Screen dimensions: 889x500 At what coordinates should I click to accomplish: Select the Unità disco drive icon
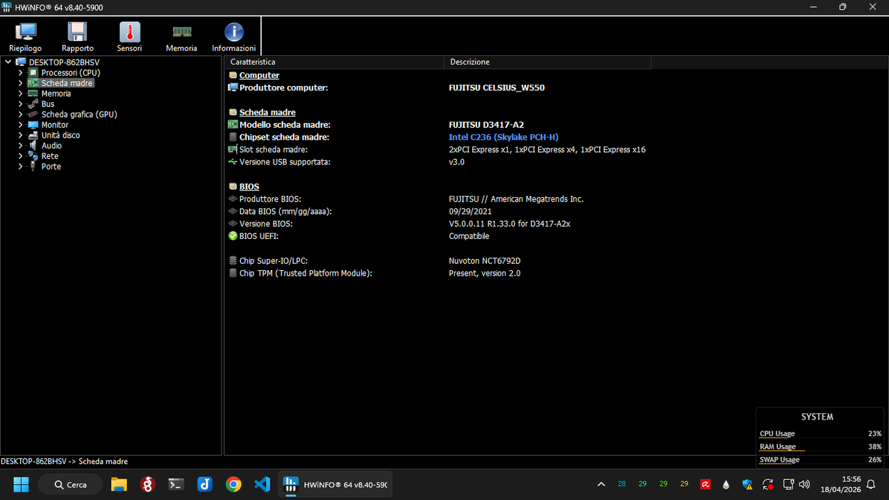[33, 135]
